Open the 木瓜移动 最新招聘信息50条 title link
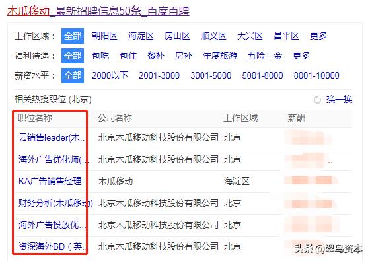The width and height of the screenshot is (370, 261). [98, 11]
